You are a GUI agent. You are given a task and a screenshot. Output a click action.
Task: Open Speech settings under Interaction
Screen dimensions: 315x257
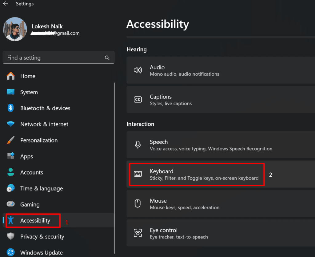pos(215,145)
